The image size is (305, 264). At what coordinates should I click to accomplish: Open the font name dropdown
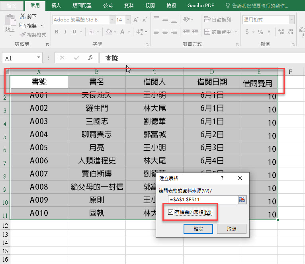[x=111, y=19]
